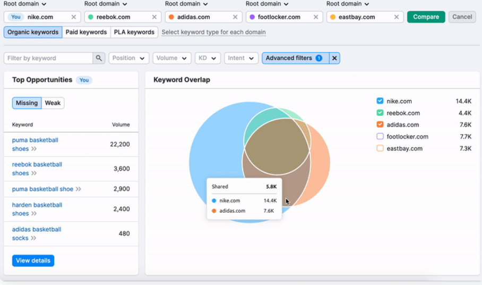The height and width of the screenshot is (285, 482).
Task: Click the green dot beside reebok.com
Action: click(x=91, y=17)
